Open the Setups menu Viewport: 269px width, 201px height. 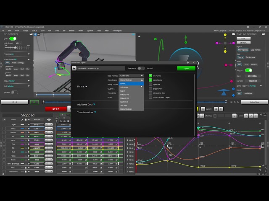(x=25, y=31)
